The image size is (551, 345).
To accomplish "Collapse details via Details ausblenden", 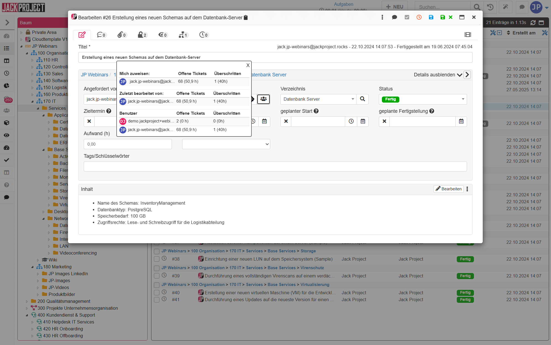I will (x=438, y=75).
